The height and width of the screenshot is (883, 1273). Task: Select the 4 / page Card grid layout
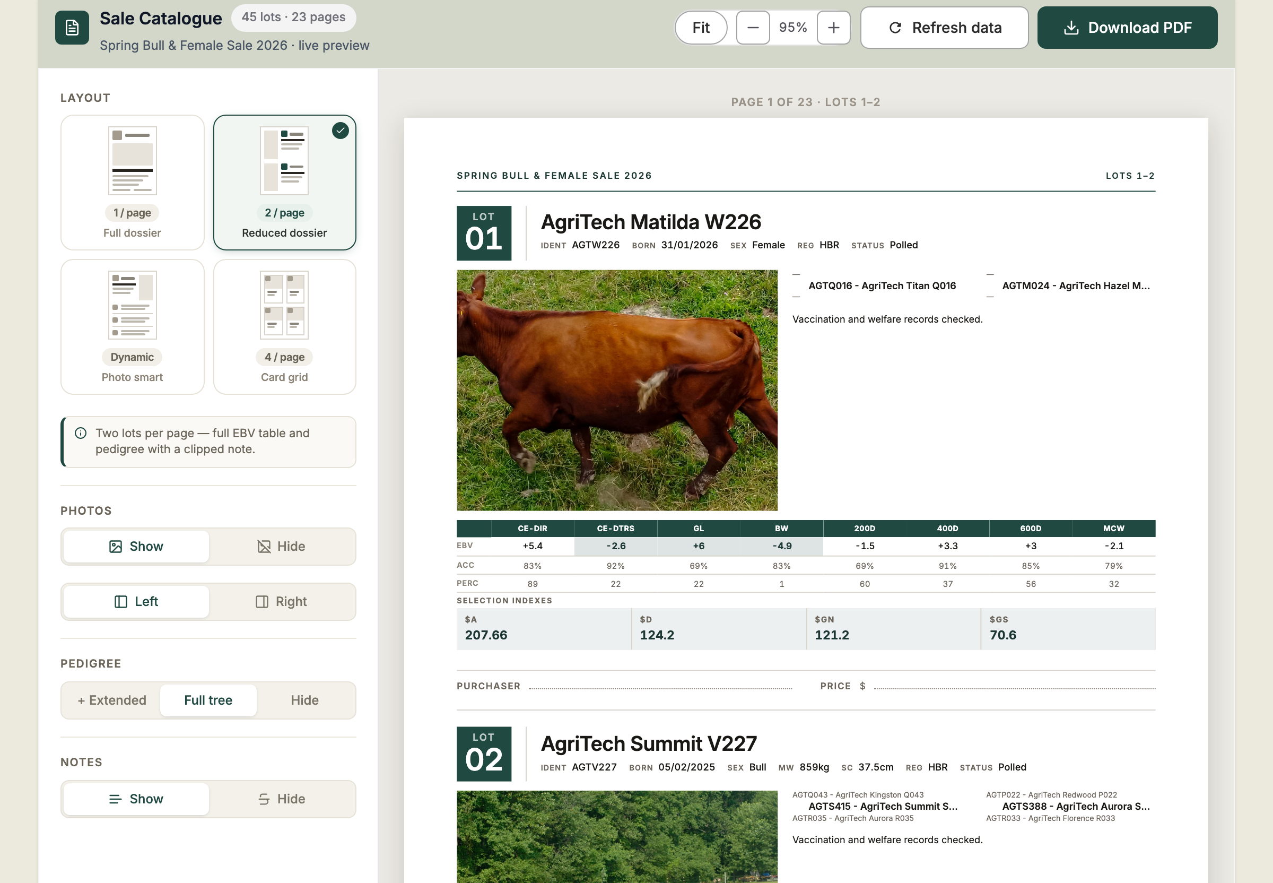tap(284, 327)
